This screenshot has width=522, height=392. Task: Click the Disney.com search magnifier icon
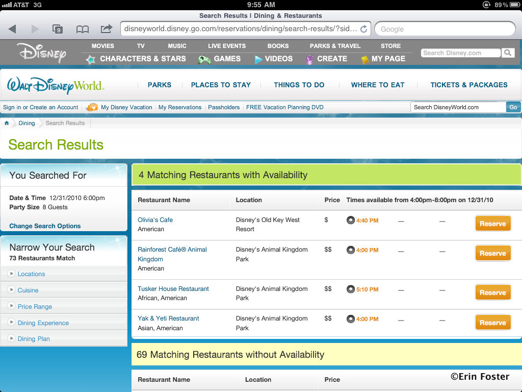[x=508, y=53]
